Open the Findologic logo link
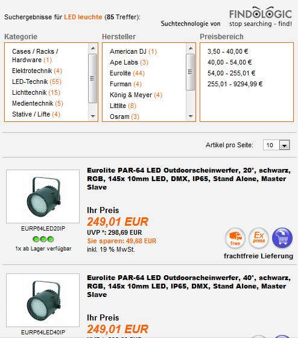Viewport: 298px width, 338px height. click(261, 17)
